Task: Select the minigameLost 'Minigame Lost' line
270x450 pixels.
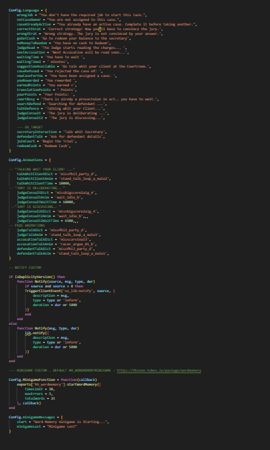Action: point(47,427)
